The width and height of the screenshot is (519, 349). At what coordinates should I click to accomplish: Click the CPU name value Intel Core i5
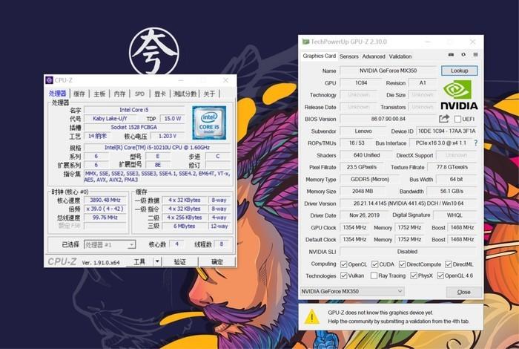133,110
